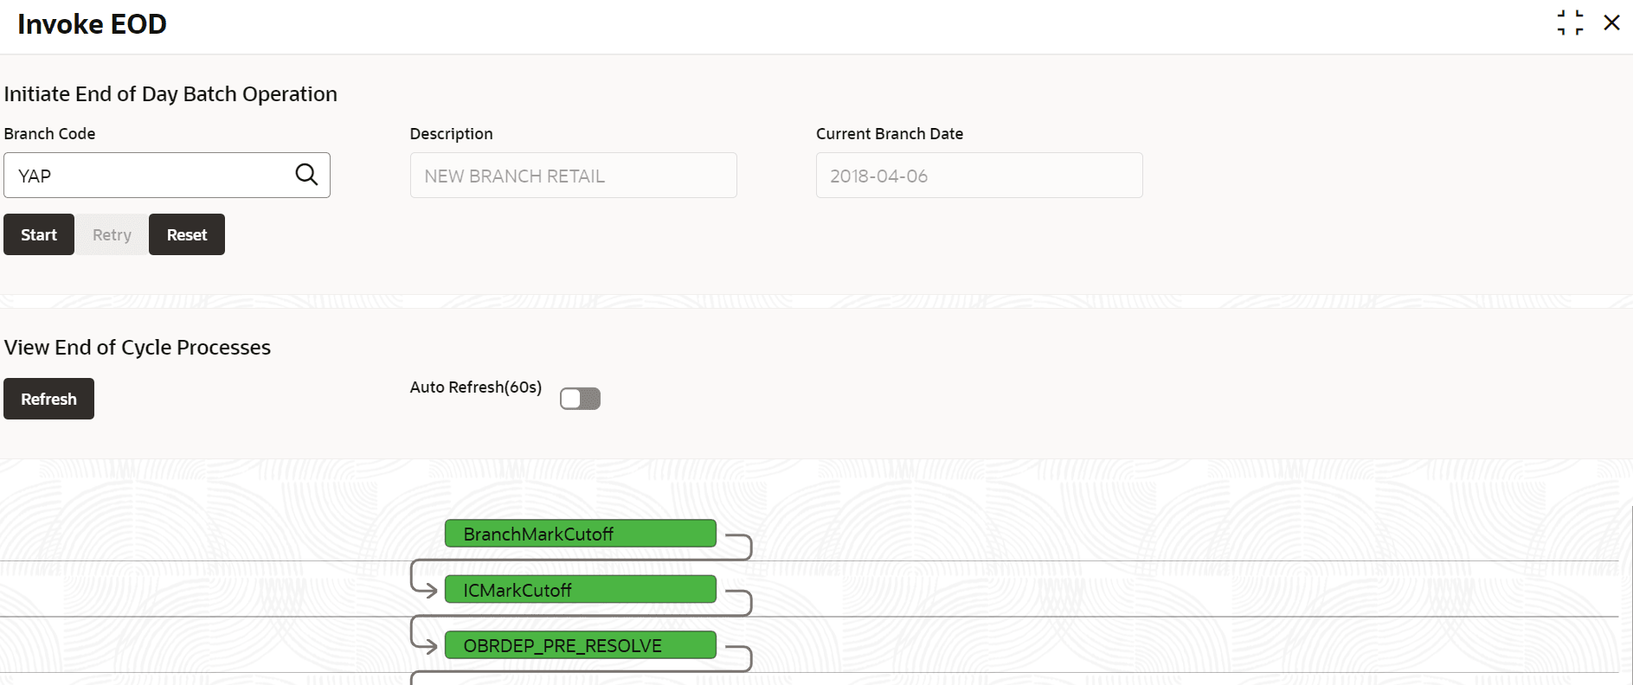Reset the End of Day form
Viewport: 1633px width, 685px height.
[187, 234]
